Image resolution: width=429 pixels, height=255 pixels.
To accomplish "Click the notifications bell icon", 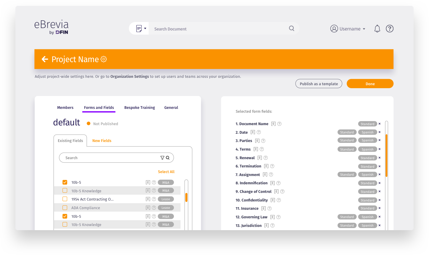I will [x=377, y=29].
